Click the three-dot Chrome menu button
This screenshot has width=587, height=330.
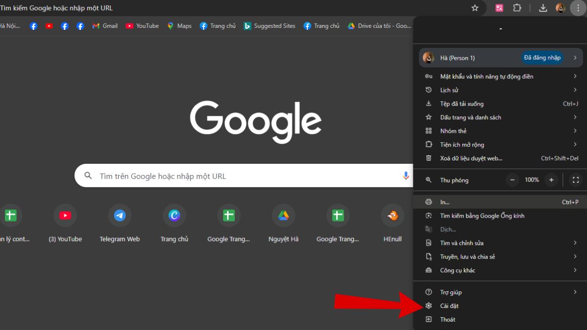coord(578,8)
